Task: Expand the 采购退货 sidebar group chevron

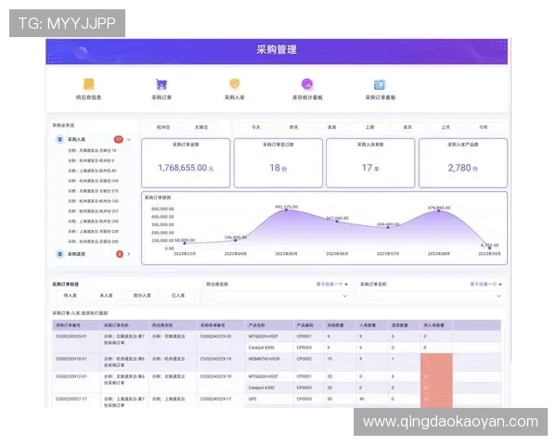Action: pyautogui.click(x=129, y=254)
